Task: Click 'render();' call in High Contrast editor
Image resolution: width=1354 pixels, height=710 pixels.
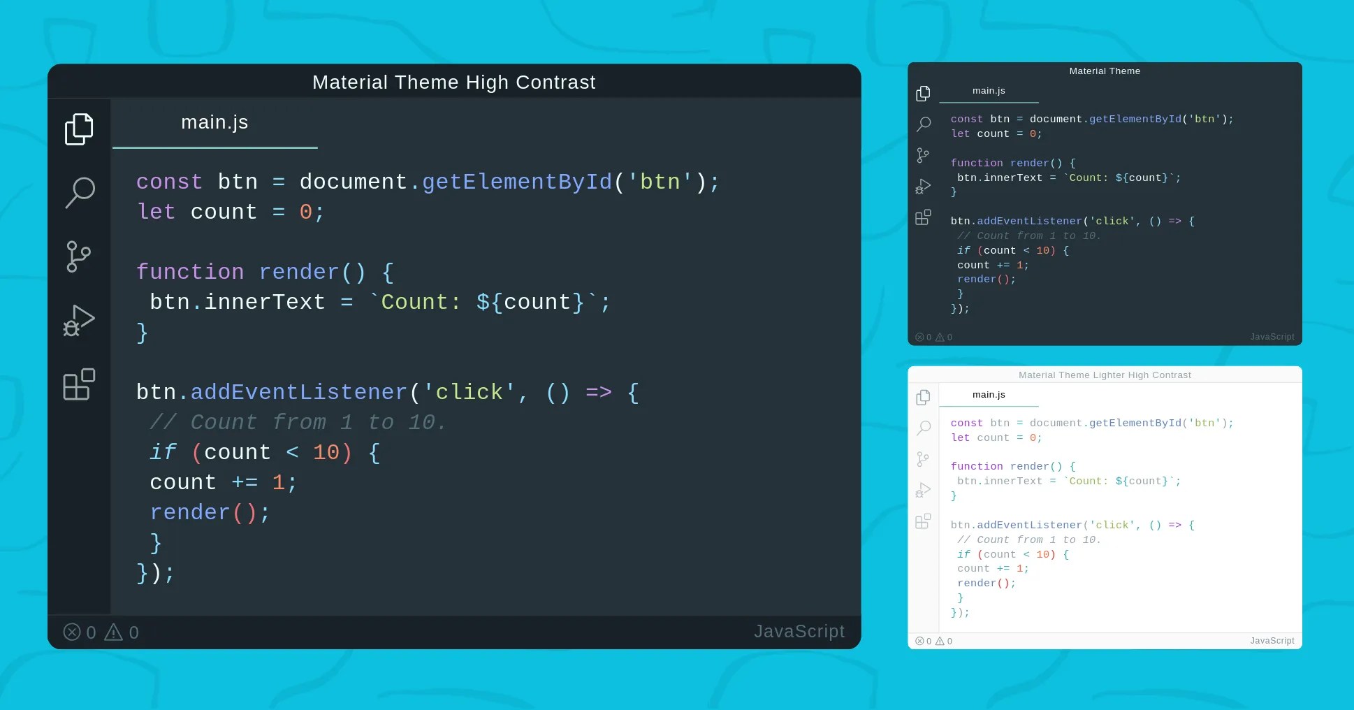Action: 210,513
